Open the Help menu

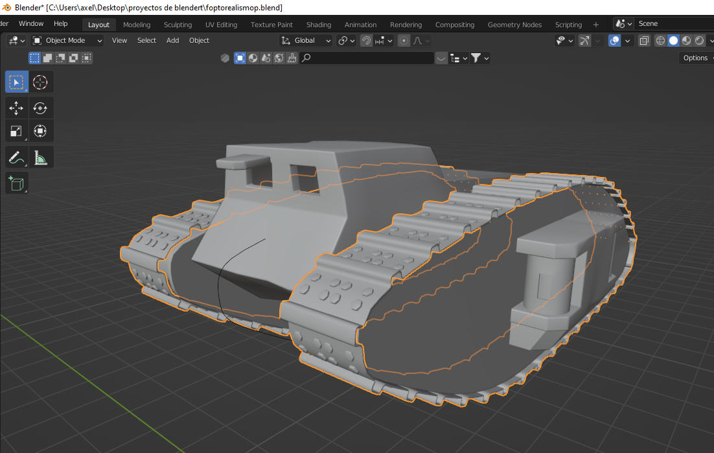point(60,24)
